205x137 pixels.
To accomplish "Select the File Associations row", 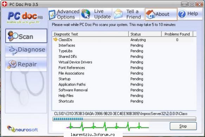I will pos(123,73).
